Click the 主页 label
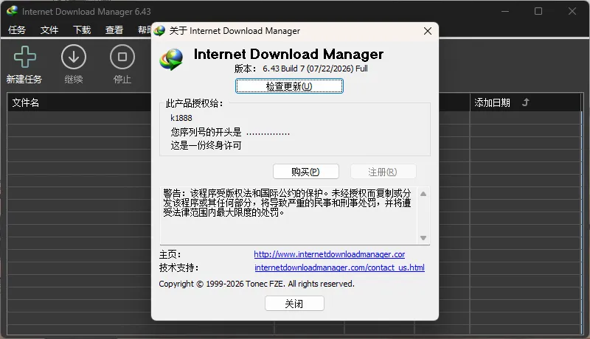 tap(170, 254)
